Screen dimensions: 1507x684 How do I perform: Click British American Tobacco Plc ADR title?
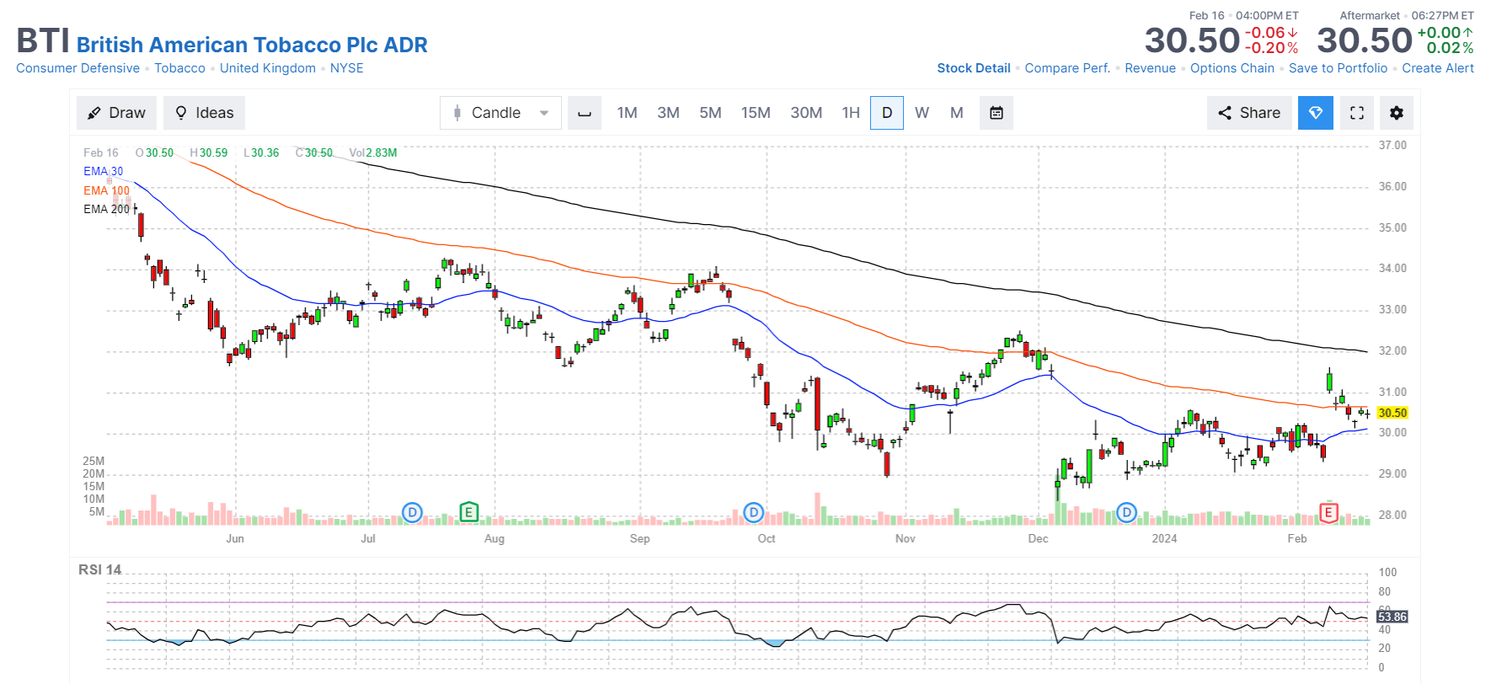(x=252, y=45)
